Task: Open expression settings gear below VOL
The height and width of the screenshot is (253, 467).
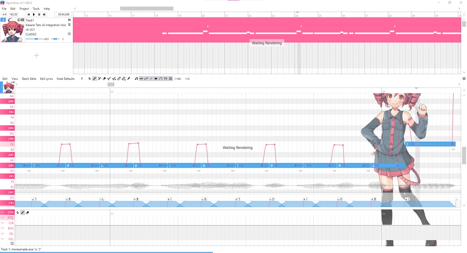Action: point(12,244)
